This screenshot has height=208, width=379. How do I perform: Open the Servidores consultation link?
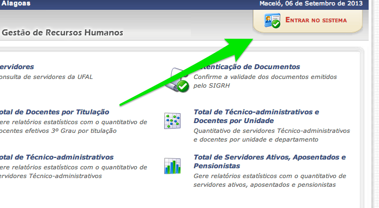17,66
